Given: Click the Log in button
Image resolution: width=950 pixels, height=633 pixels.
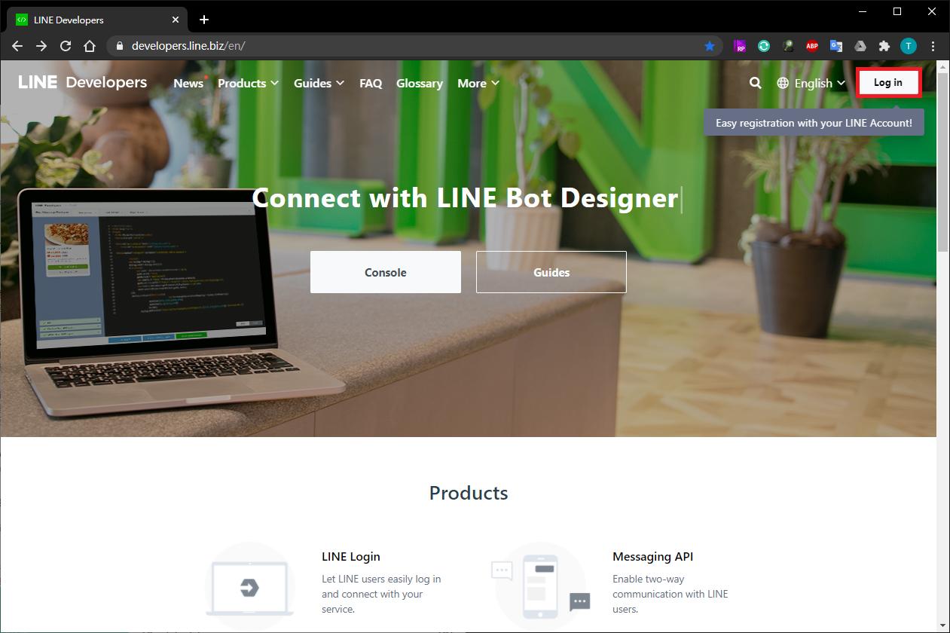Looking at the screenshot, I should pyautogui.click(x=888, y=83).
